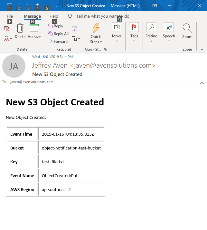The image size is (207, 230).
Task: Reply to the email
Action: pyautogui.click(x=55, y=26)
